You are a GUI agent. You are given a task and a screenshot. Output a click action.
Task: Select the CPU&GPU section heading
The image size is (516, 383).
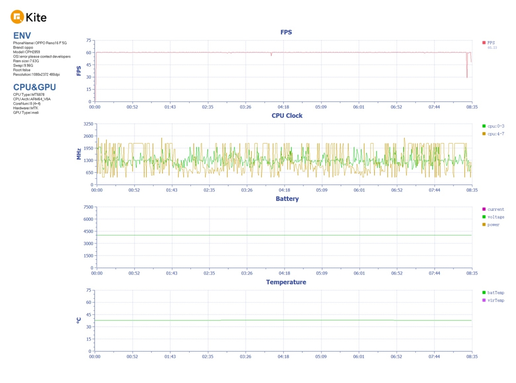(34, 87)
